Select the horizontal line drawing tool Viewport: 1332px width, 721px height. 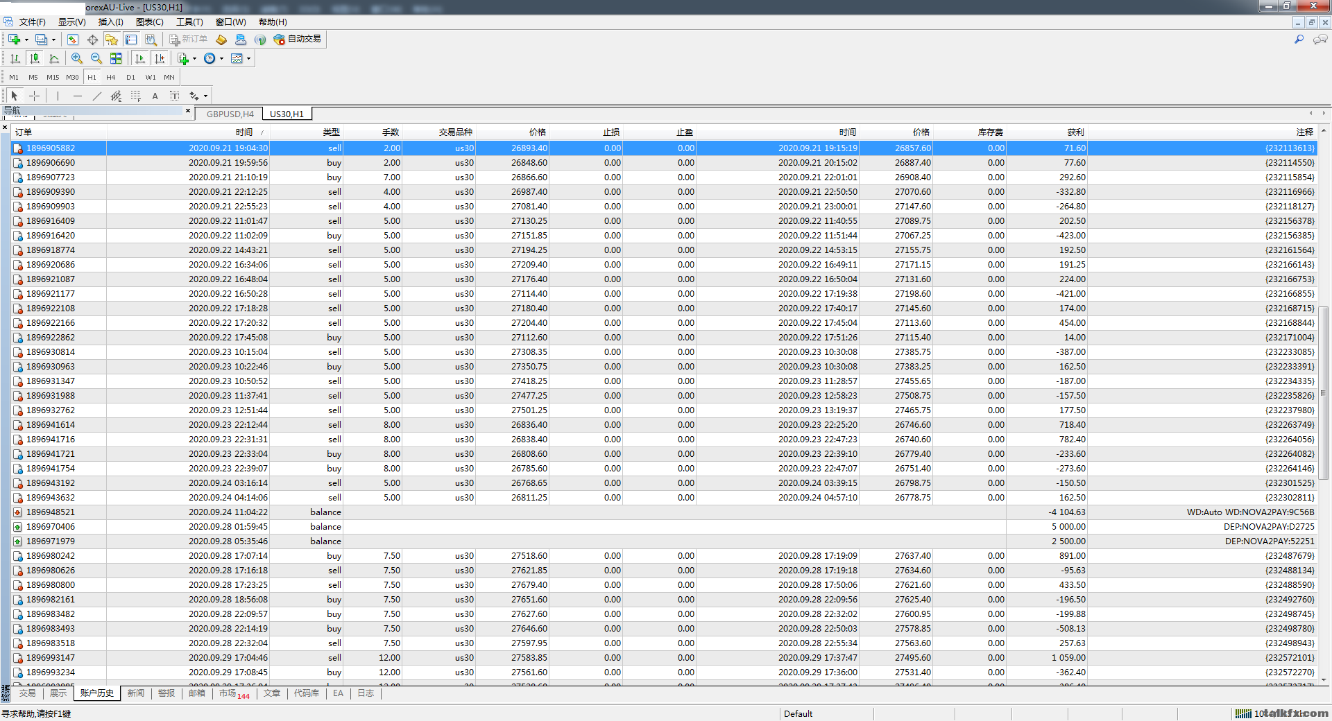[x=77, y=96]
